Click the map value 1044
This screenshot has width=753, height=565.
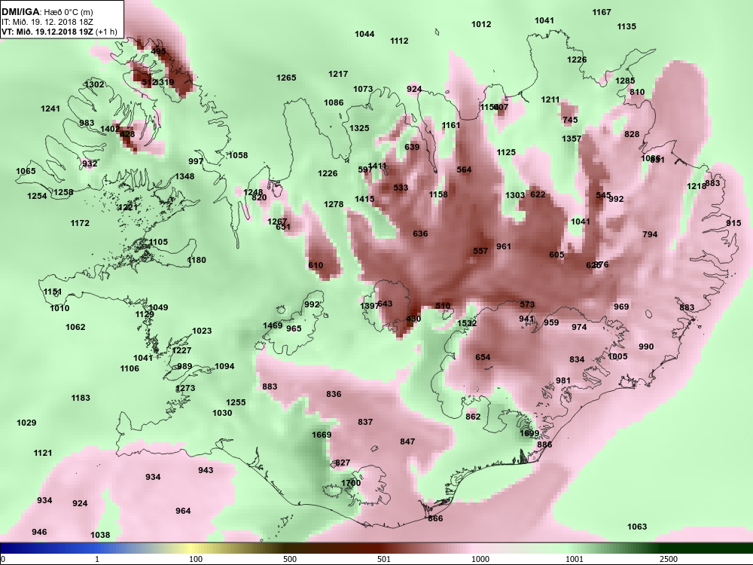[x=364, y=34]
